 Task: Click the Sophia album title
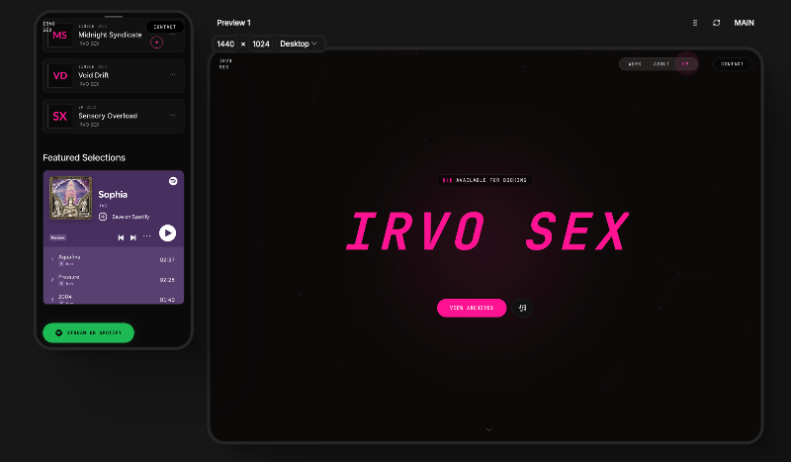[113, 194]
